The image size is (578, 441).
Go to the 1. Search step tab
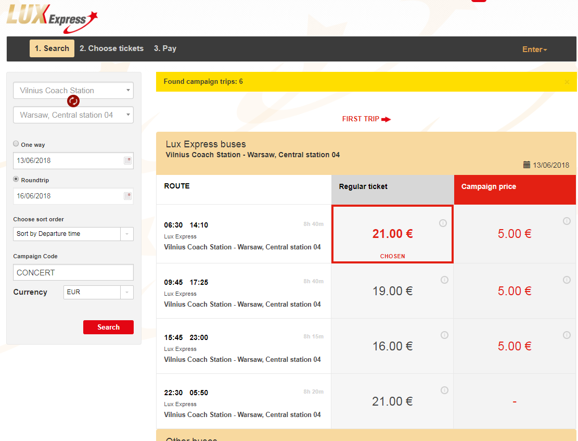point(52,48)
